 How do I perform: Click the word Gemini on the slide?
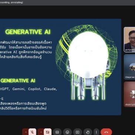tap(19, 89)
